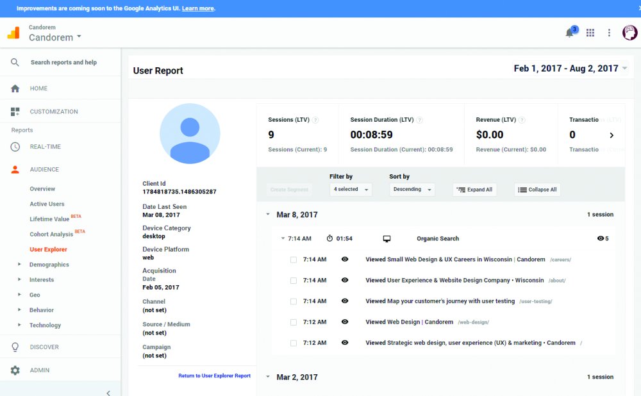Click the Real-Time clock icon
641x396 pixels.
15,147
